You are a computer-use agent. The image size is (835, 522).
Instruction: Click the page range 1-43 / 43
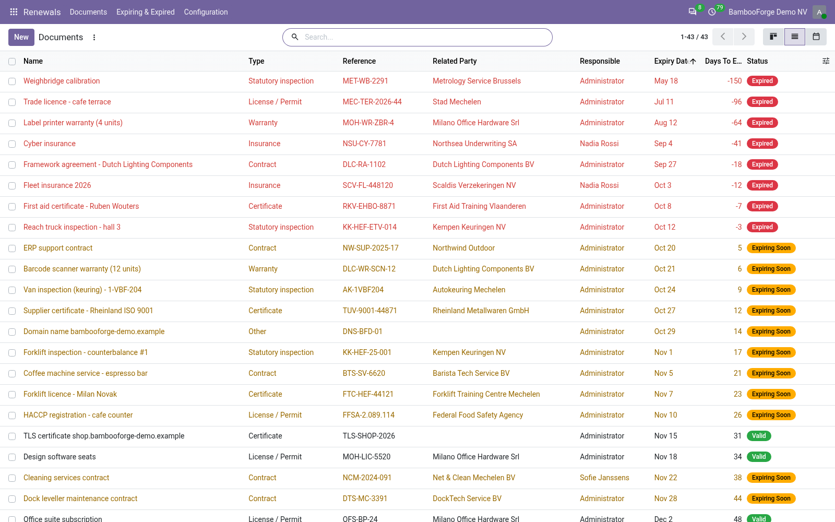[x=694, y=37]
